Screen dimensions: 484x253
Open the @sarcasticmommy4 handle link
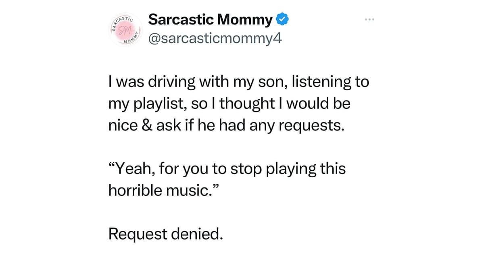[214, 39]
